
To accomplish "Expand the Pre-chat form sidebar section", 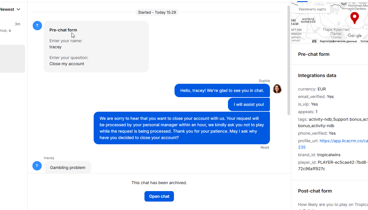I will [x=314, y=54].
